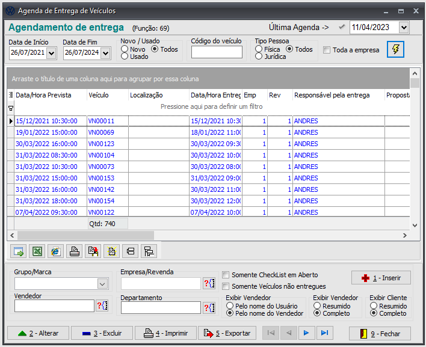Select the Novo radio button
Image resolution: width=426 pixels, height=347 pixels.
pyautogui.click(x=125, y=49)
